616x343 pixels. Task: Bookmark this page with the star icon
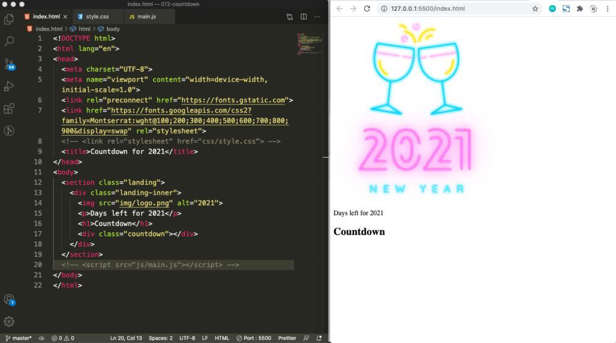click(x=535, y=8)
